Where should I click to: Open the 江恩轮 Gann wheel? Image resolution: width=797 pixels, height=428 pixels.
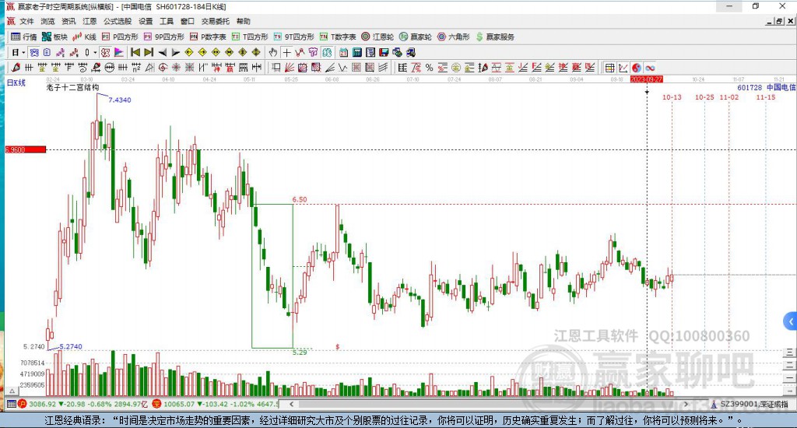[377, 37]
